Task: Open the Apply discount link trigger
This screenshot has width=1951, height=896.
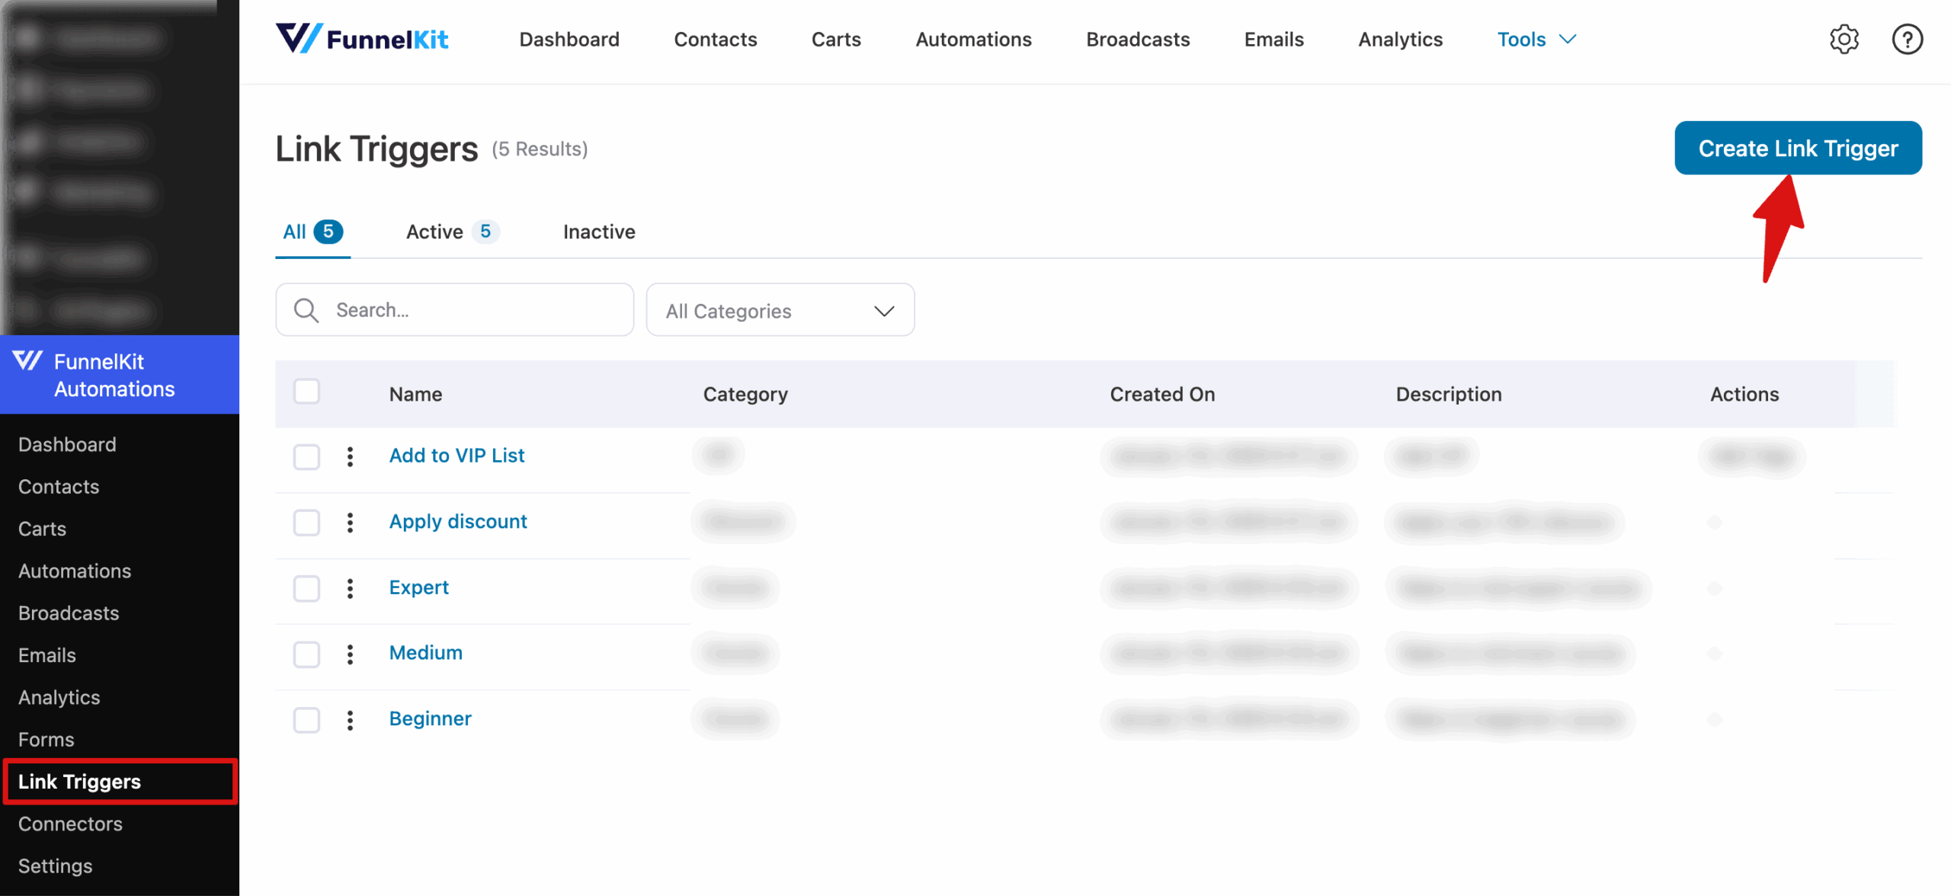Action: 458,521
